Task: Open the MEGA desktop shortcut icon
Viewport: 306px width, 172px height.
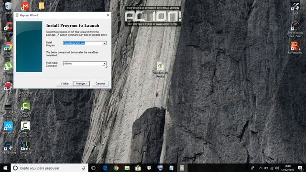Action: (x=25, y=6)
